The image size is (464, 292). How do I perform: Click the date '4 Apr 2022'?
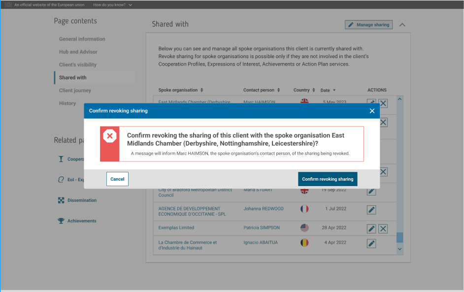click(335, 242)
